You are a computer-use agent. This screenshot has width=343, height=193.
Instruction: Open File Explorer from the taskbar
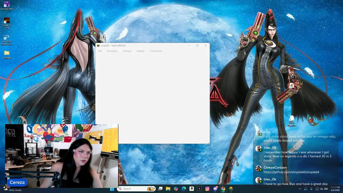click(168, 189)
